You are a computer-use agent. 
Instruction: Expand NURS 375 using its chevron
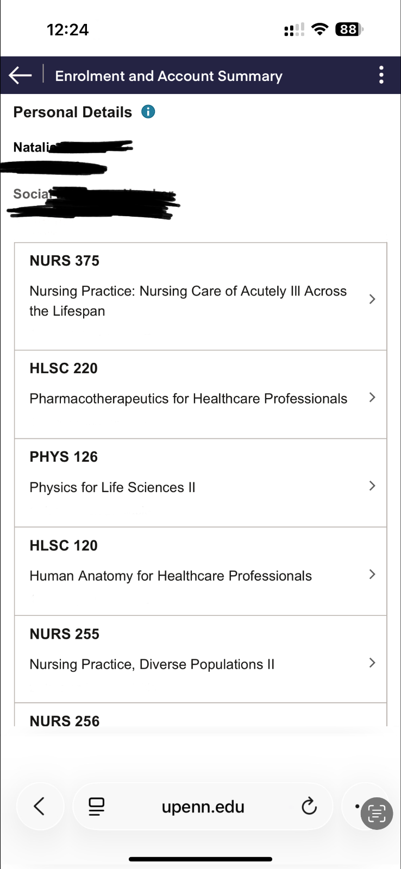372,299
